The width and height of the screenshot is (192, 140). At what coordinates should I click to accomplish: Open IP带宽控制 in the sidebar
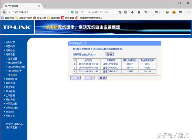pos(11,103)
